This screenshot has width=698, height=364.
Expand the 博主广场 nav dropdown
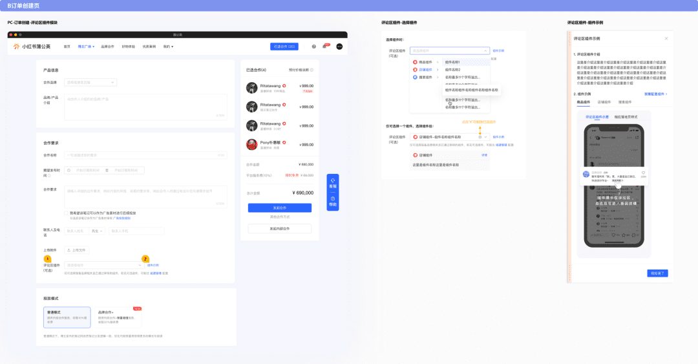86,47
